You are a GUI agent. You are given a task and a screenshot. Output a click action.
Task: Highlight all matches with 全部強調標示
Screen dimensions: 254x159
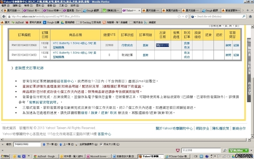point(87,144)
